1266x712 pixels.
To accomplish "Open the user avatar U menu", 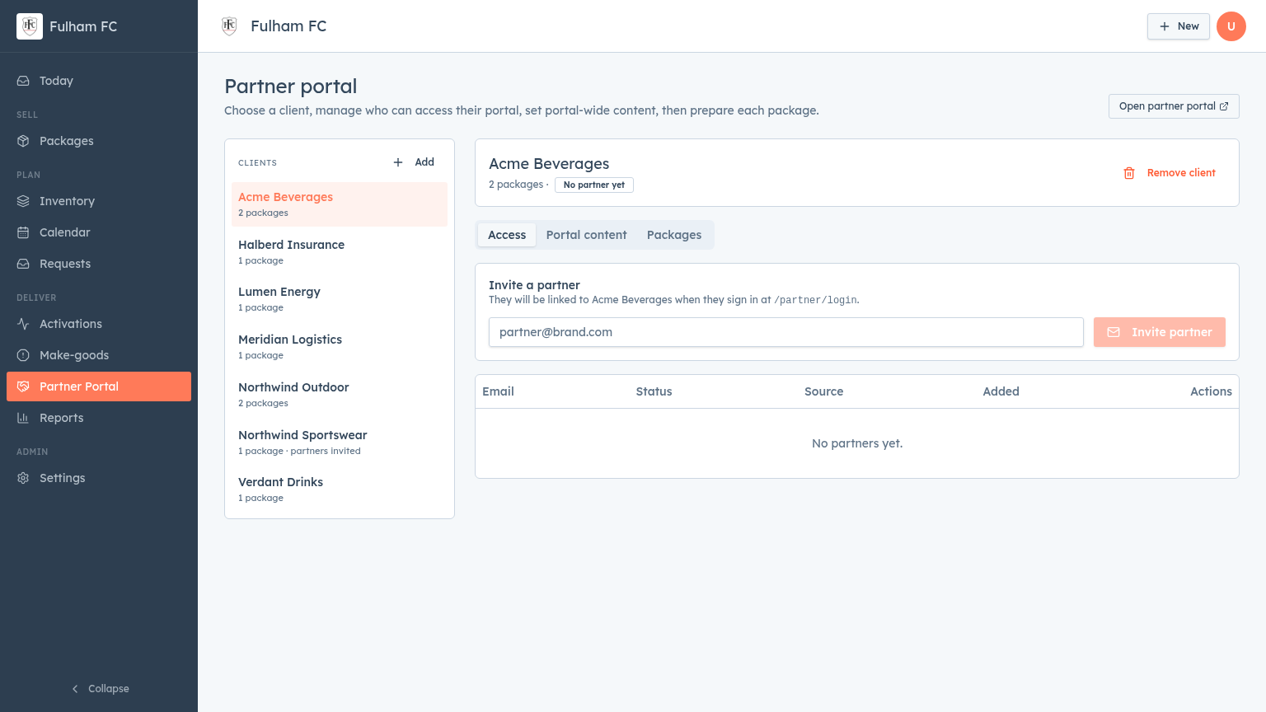I will 1231,26.
